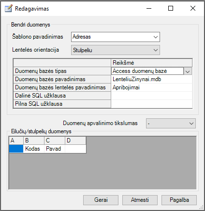Select the Duomenų bazės tipas row header
This screenshot has height=211, width=205.
click(x=62, y=71)
